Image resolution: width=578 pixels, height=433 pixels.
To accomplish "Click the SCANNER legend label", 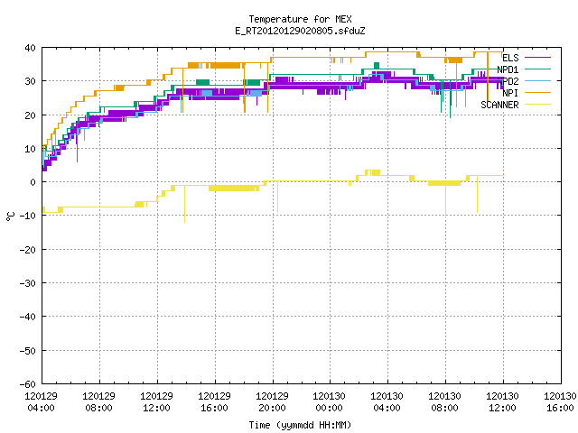I will [x=499, y=105].
